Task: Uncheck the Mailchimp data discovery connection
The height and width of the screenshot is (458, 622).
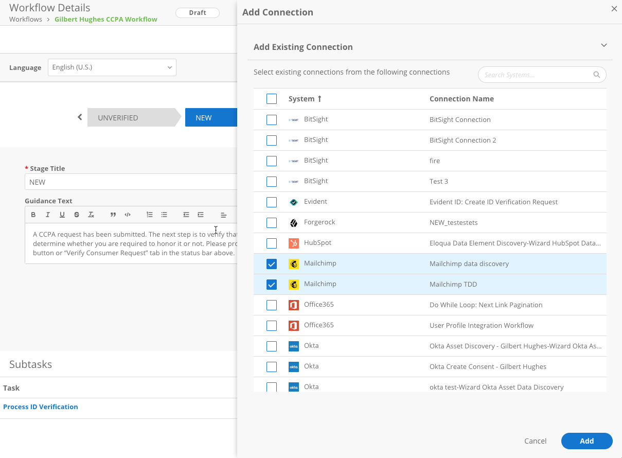Action: (272, 264)
